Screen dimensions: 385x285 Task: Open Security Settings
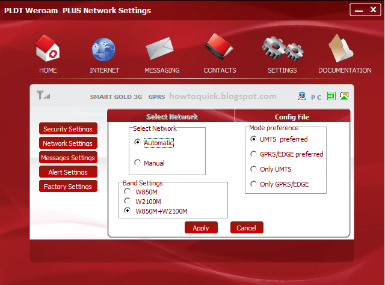(x=68, y=128)
